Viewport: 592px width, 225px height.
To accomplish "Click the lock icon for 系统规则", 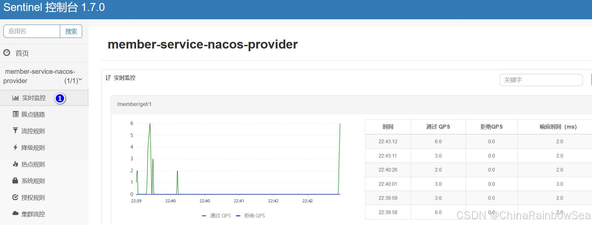I will (x=15, y=180).
